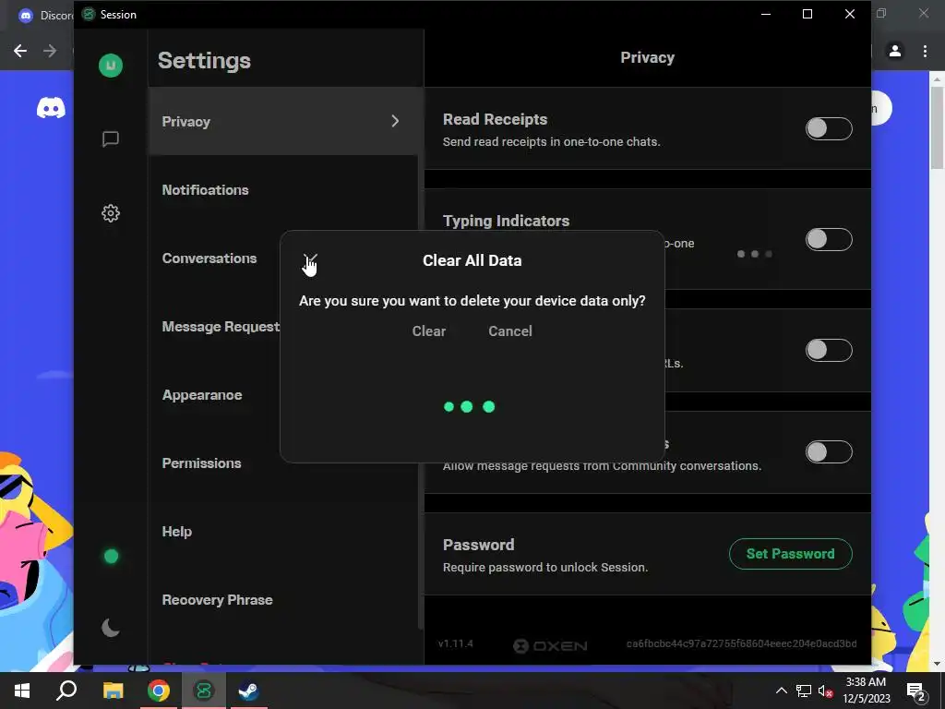The width and height of the screenshot is (945, 709).
Task: Open the Windows Start menu
Action: coord(22,691)
